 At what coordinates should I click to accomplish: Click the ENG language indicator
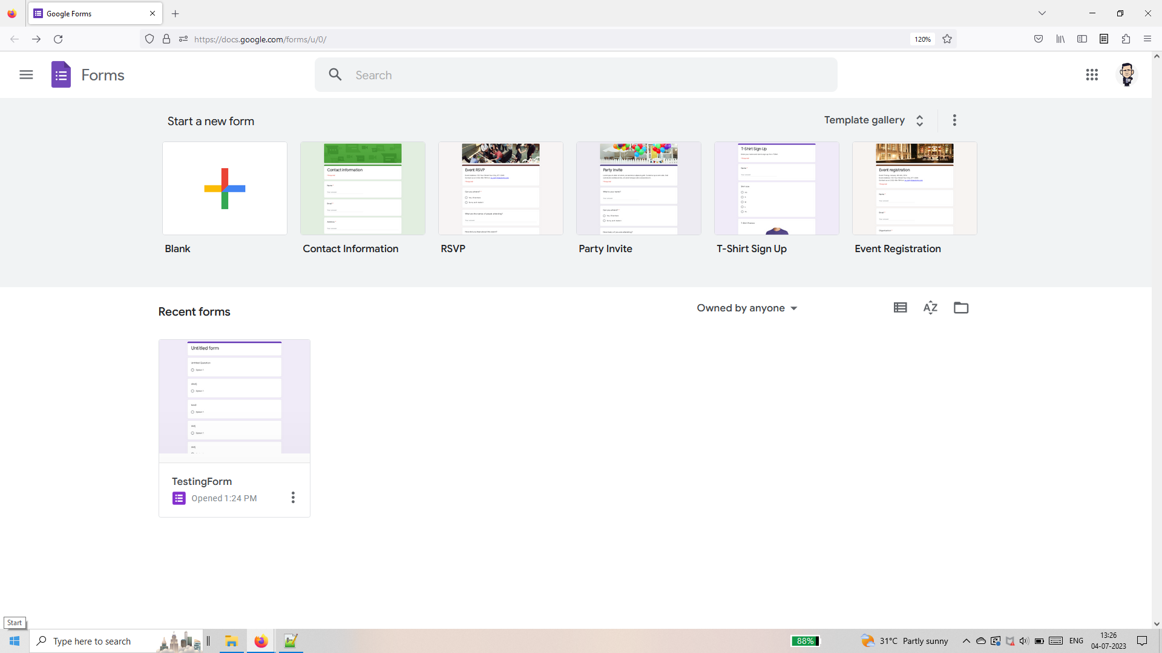tap(1076, 641)
